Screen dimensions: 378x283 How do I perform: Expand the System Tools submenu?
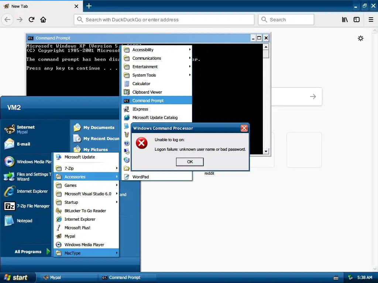click(x=157, y=75)
